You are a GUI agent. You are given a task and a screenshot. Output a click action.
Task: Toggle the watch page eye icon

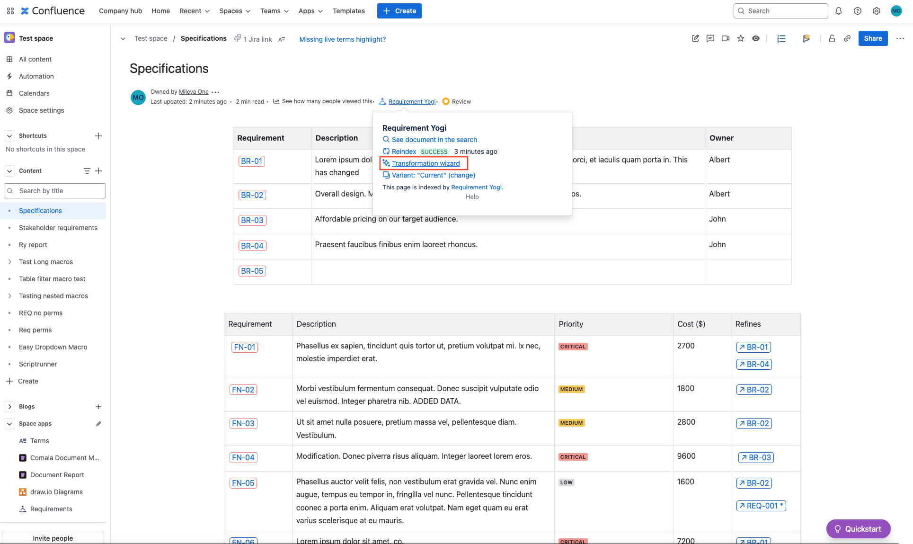pyautogui.click(x=756, y=38)
